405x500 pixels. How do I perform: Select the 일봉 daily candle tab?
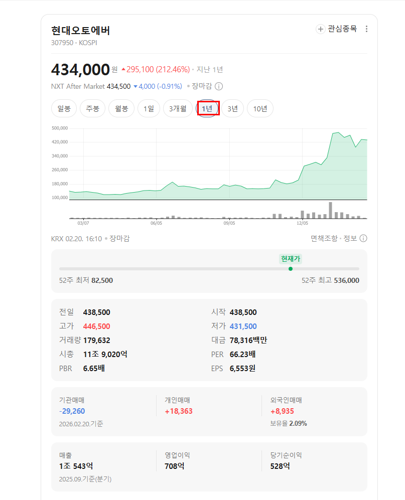64,108
